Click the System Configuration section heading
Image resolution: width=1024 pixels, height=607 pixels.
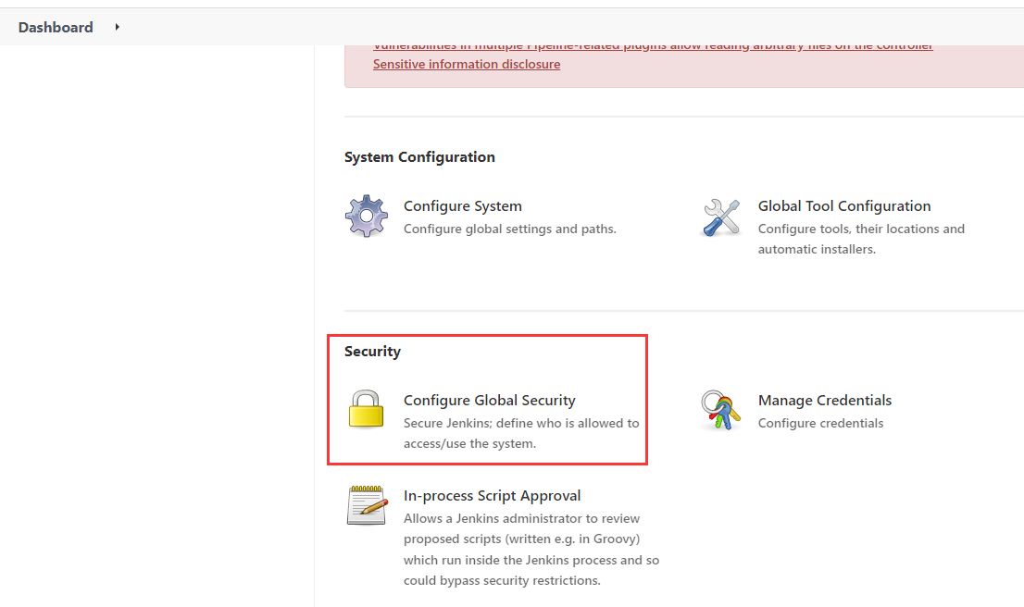[419, 156]
